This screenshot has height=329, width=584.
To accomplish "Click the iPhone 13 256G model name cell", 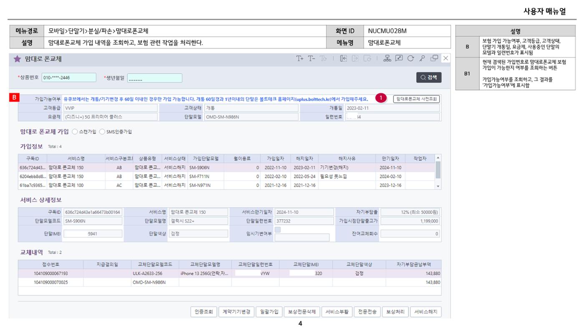I will coord(205,273).
